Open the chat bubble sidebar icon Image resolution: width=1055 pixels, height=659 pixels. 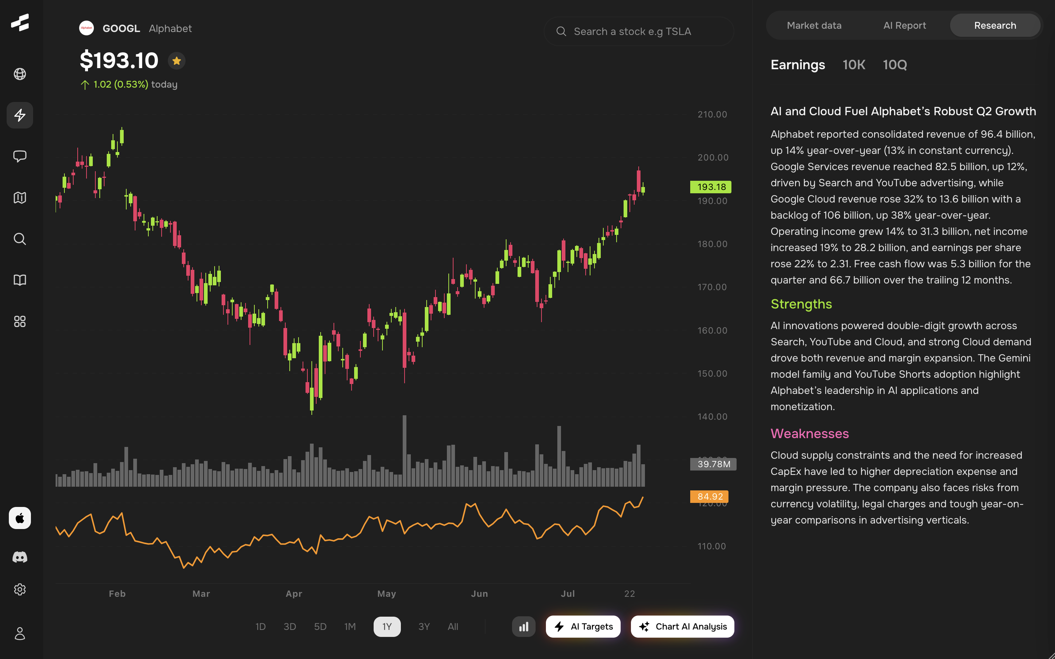point(20,156)
